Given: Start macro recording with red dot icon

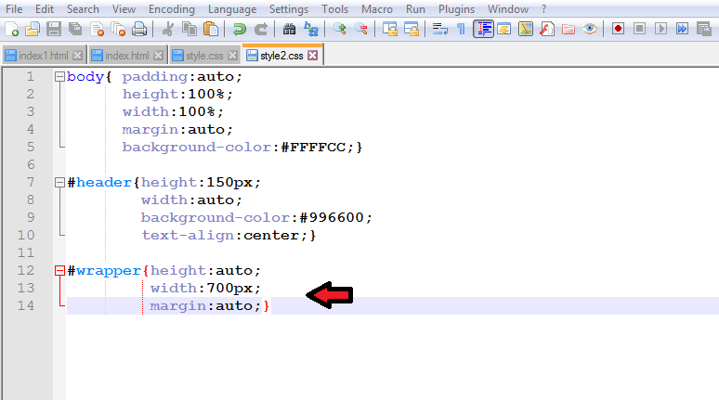Looking at the screenshot, I should (618, 29).
